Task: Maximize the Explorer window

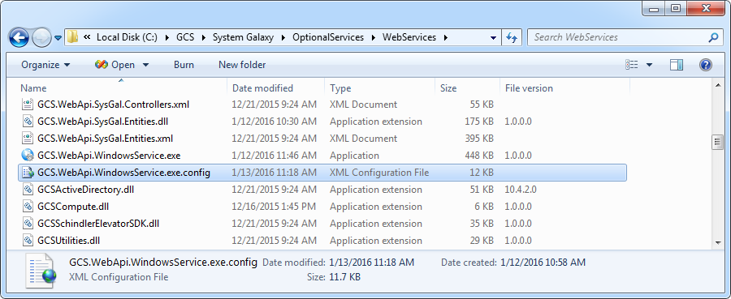Action: tap(676, 9)
